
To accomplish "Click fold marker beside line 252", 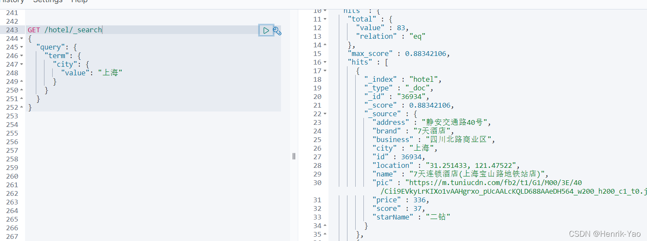I will 22,108.
